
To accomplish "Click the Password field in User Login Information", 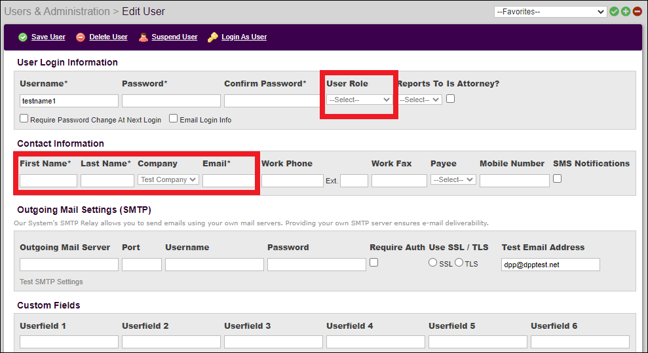I will point(171,101).
